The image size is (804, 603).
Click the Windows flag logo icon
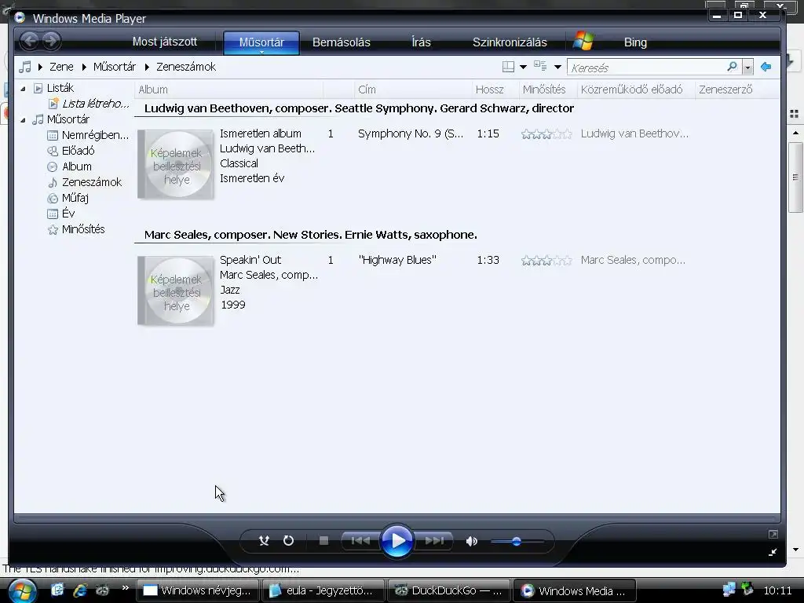click(583, 41)
